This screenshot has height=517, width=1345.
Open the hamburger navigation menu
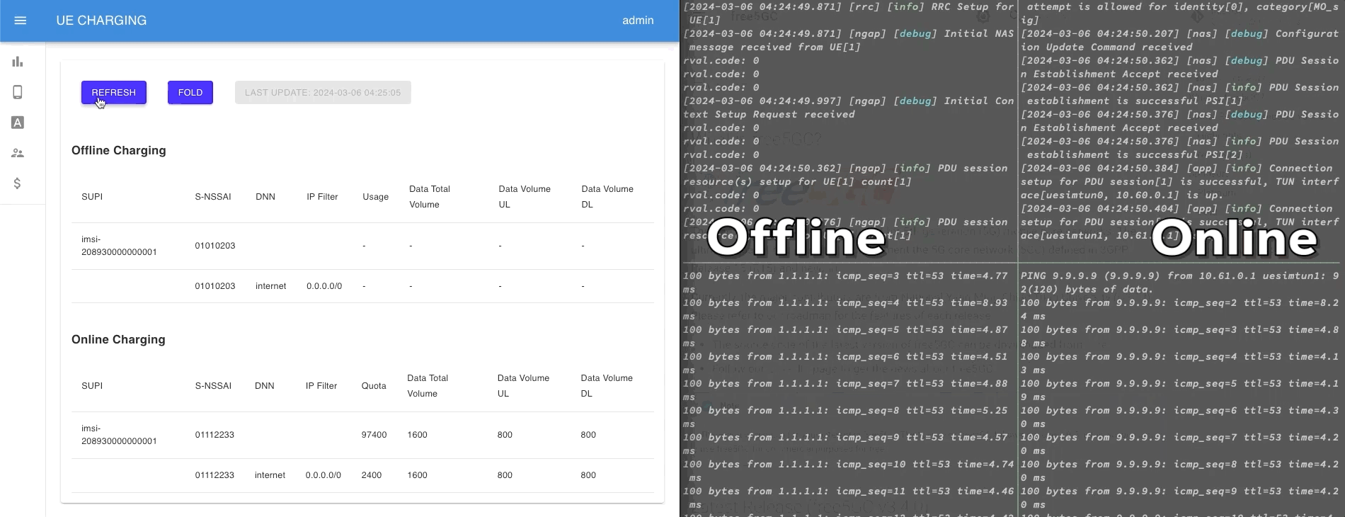tap(21, 21)
